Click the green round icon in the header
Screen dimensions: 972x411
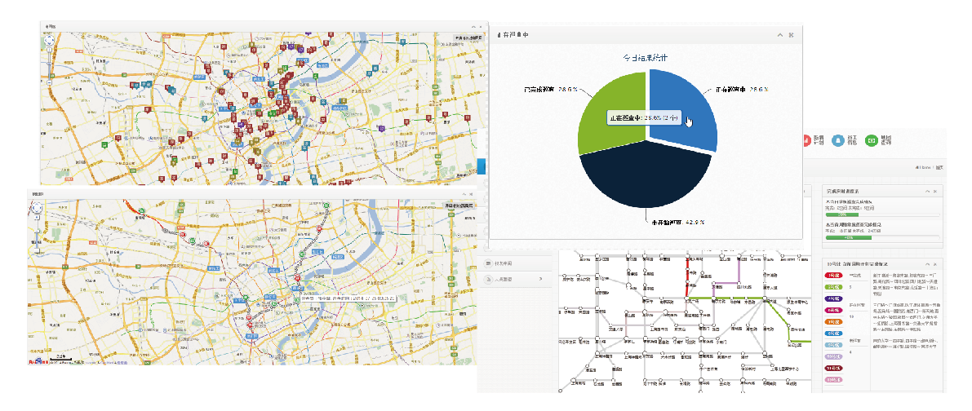pyautogui.click(x=871, y=141)
